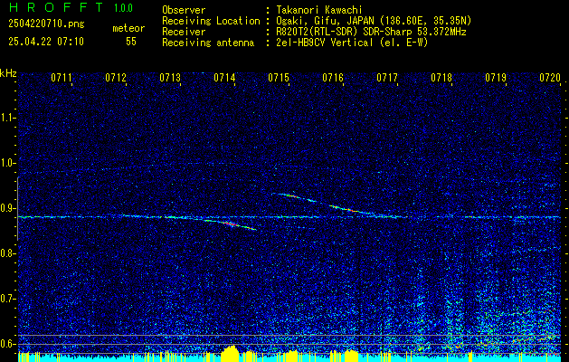Click the 2el-HB9CV Vertical antenna text
The height and width of the screenshot is (362, 569).
pos(353,43)
